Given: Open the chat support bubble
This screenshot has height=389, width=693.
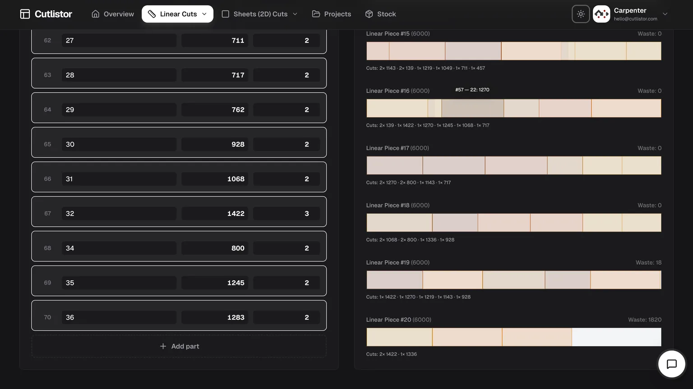Looking at the screenshot, I should point(672,364).
